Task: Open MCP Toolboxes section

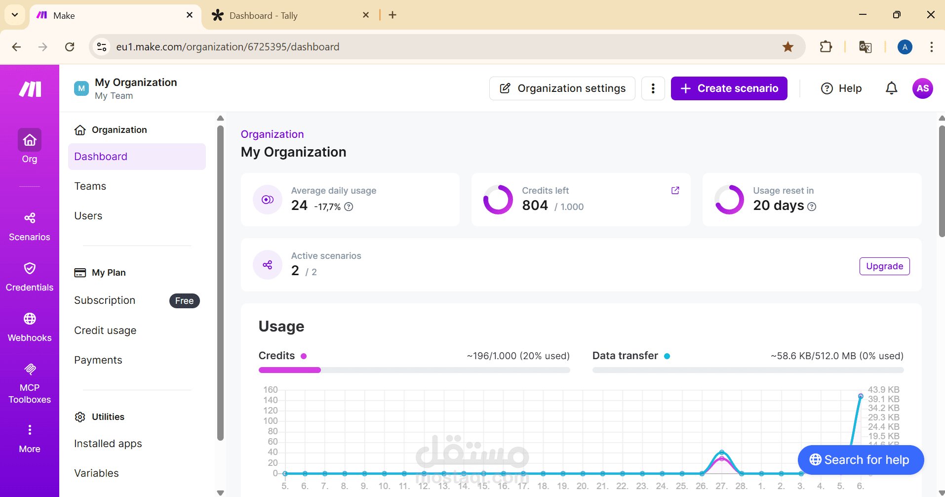Action: (x=30, y=384)
